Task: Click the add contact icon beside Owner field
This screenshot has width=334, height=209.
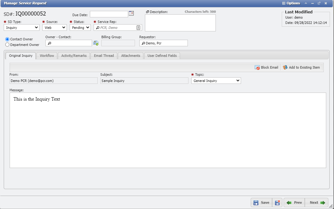Action: pyautogui.click(x=96, y=43)
